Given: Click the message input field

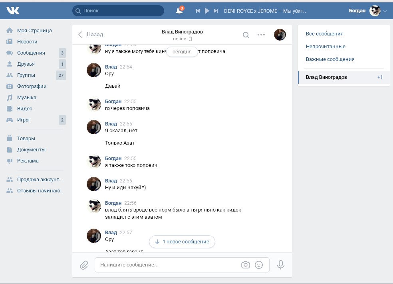Looking at the screenshot, I should 168,265.
